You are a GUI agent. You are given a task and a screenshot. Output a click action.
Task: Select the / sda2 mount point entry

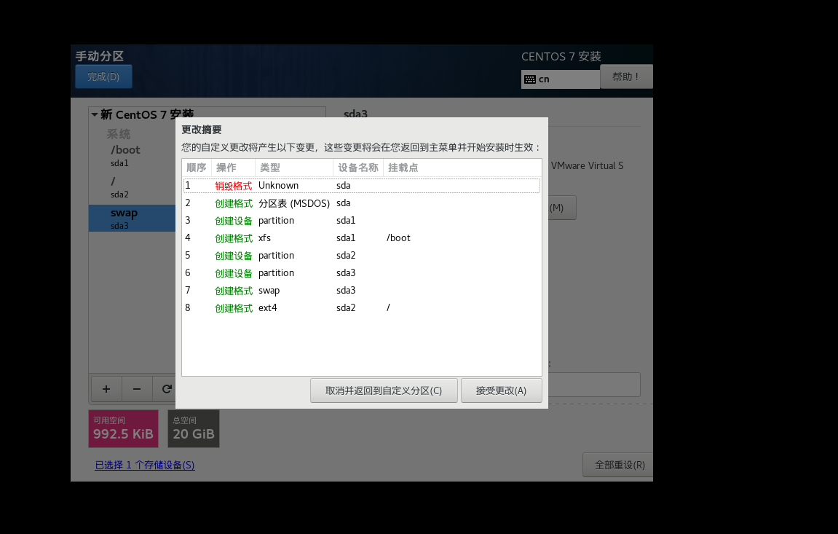tap(132, 187)
